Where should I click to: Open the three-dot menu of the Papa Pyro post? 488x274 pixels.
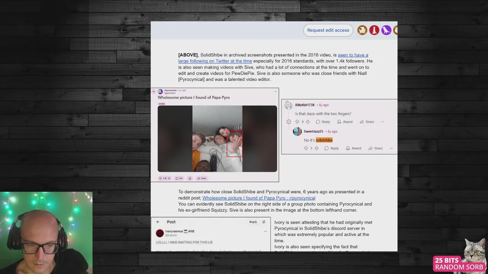pos(276,91)
